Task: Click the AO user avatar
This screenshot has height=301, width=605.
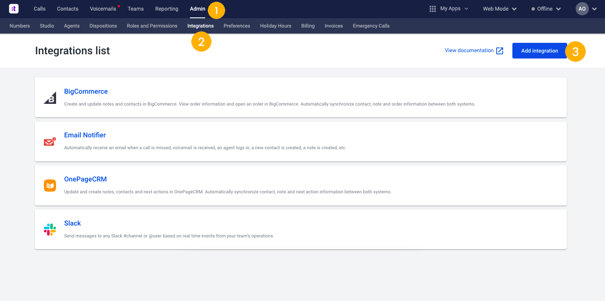Action: (x=582, y=9)
